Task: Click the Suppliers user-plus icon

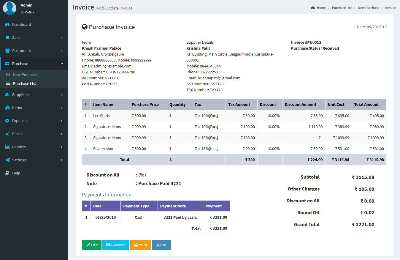Action: coord(7,95)
